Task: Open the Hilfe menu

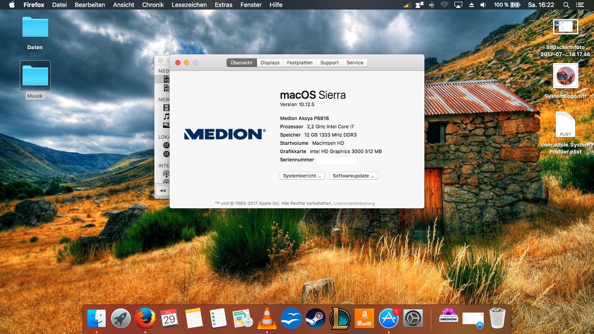Action: pyautogui.click(x=276, y=5)
